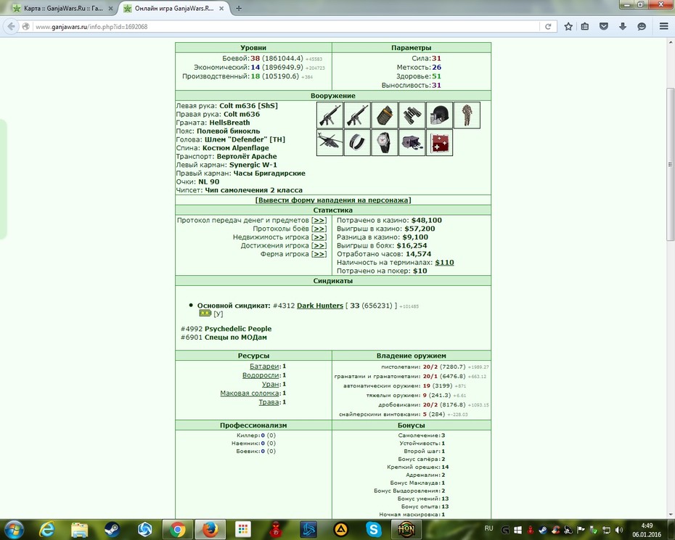Open the Defender helmet item icon
675x540 pixels.
pos(440,115)
